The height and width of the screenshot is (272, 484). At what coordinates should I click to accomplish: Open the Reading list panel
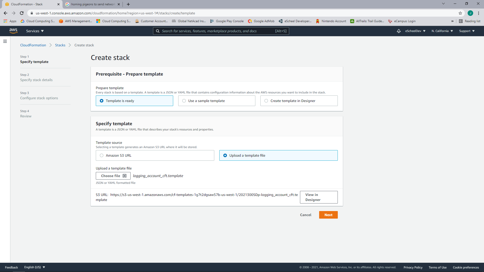coord(470,21)
